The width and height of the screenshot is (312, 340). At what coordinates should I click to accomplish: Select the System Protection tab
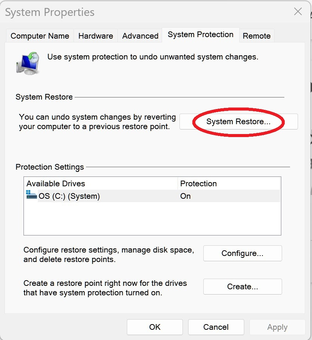point(201,35)
